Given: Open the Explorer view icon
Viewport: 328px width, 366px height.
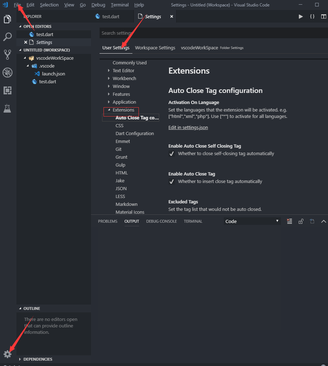Looking at the screenshot, I should tap(7, 19).
